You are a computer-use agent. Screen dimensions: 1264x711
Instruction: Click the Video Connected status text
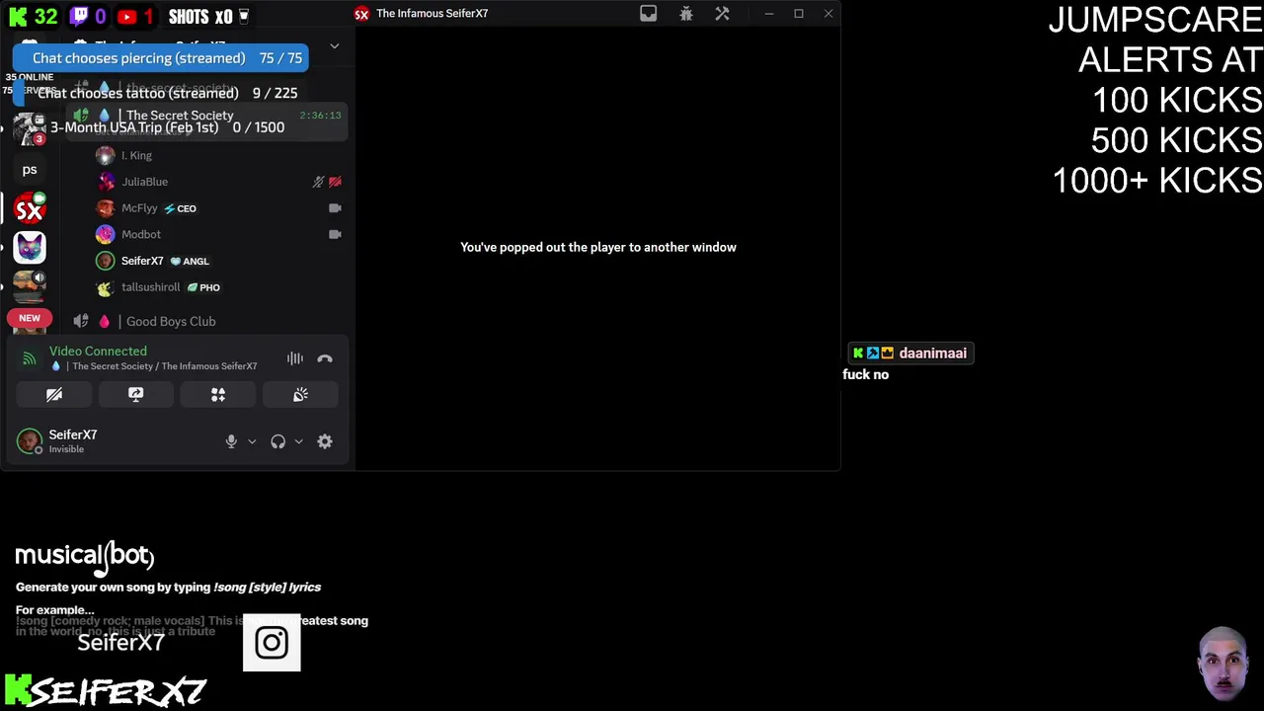(98, 351)
